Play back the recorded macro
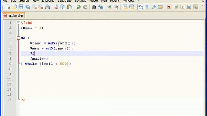This screenshot has height=116, width=207. [x=182, y=7]
